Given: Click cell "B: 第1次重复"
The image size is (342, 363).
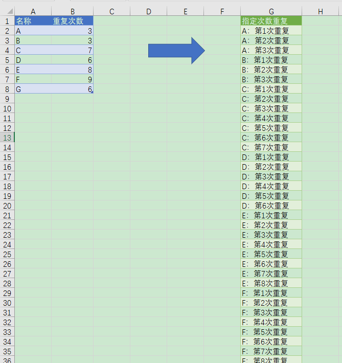Looking at the screenshot, I should point(271,60).
